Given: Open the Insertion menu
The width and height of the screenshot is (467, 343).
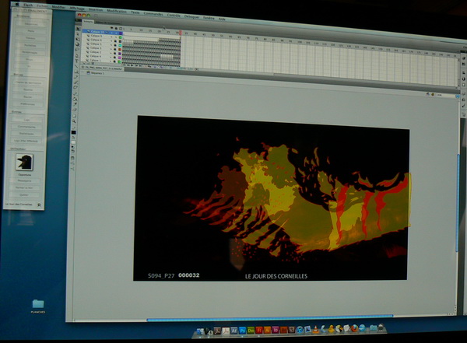Looking at the screenshot, I should [x=96, y=9].
